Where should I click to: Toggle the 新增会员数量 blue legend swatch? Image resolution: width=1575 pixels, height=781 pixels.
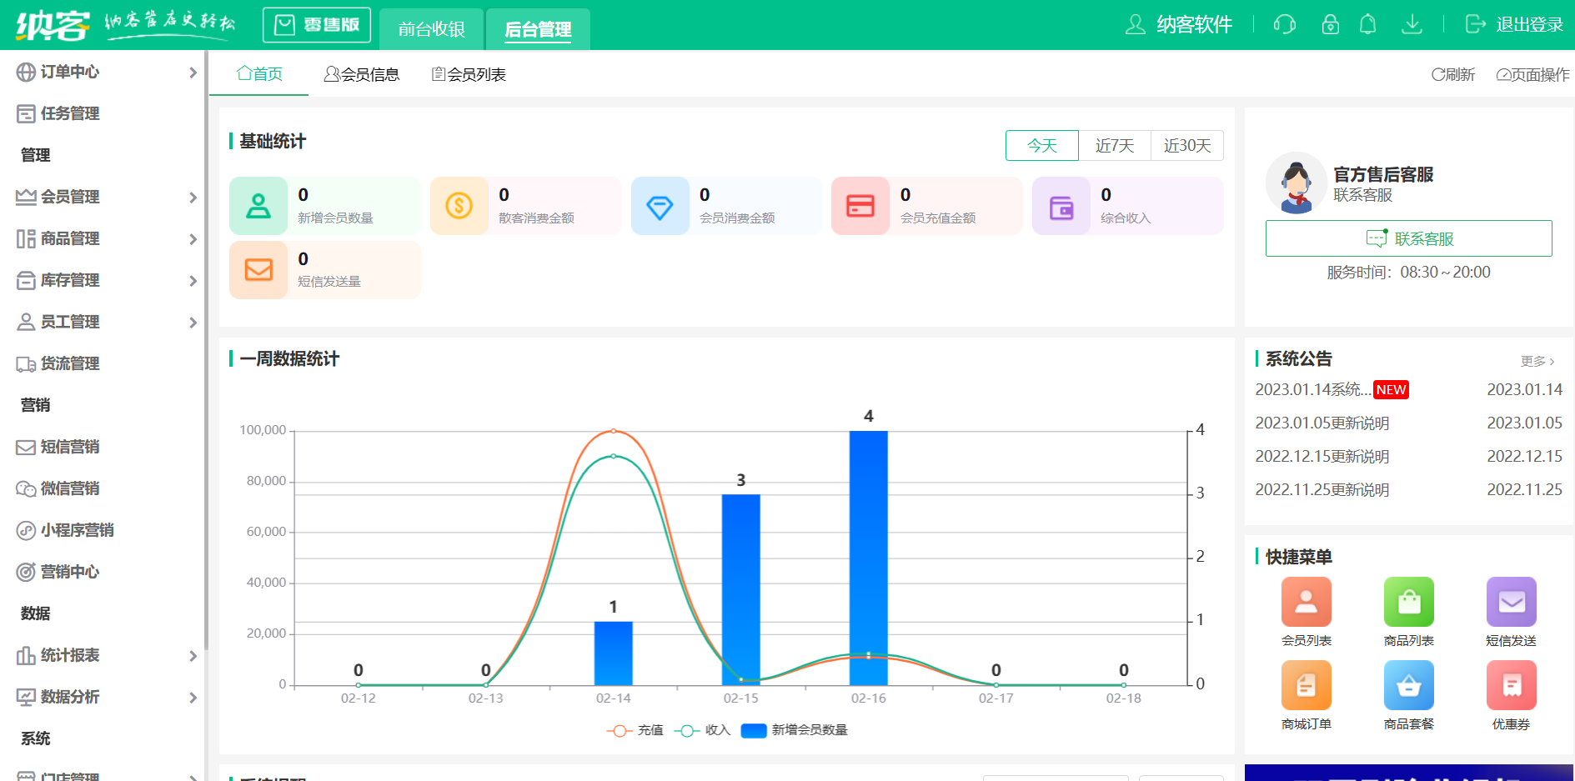click(754, 731)
